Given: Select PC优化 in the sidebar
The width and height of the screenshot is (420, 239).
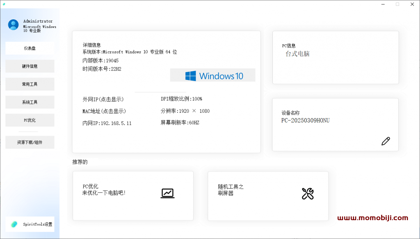Looking at the screenshot, I should (x=30, y=120).
